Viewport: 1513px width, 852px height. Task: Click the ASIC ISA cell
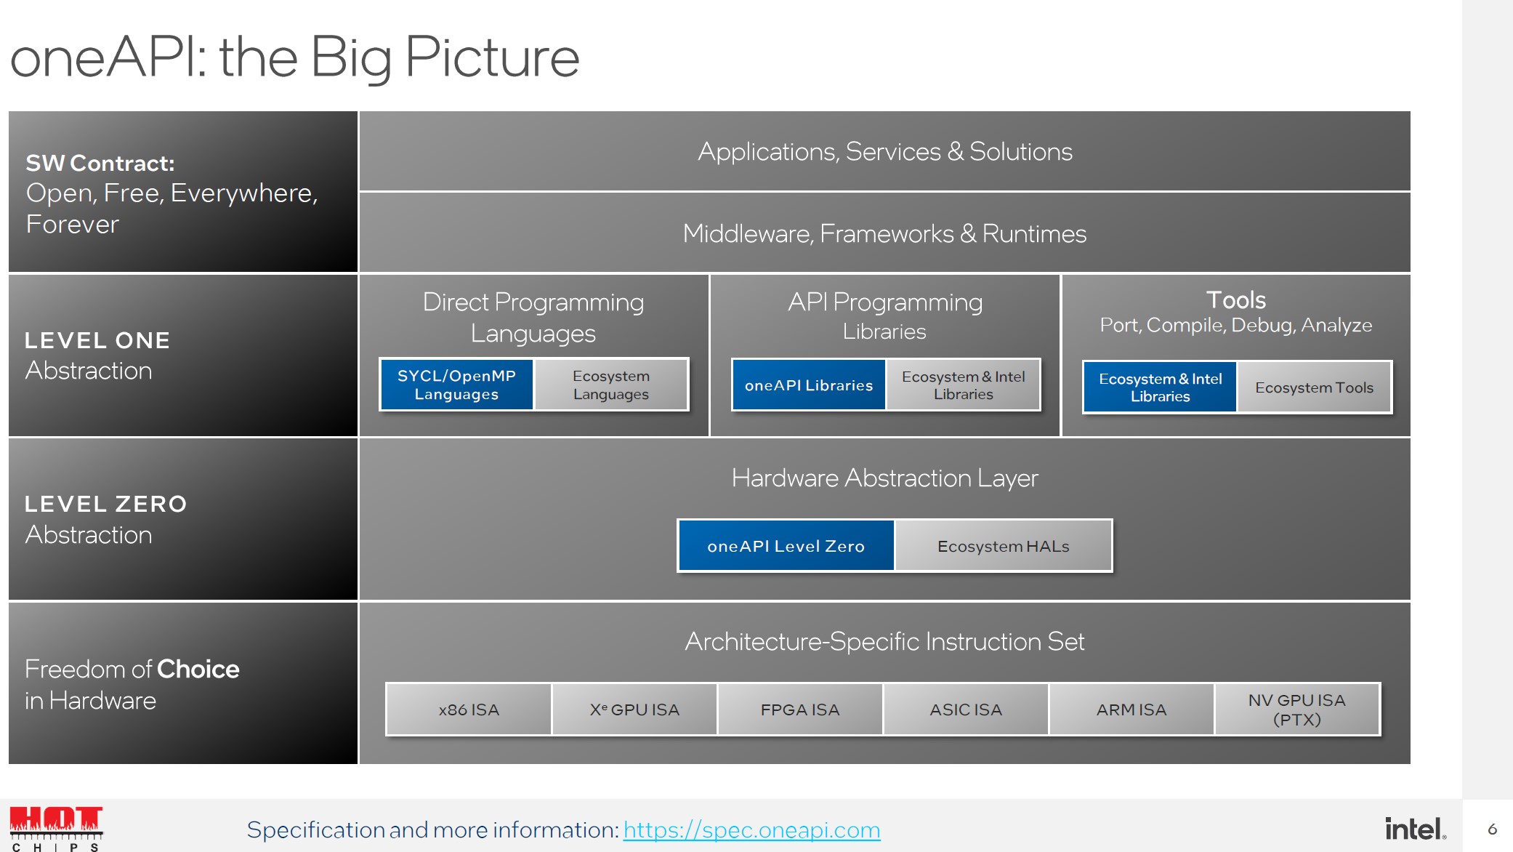(966, 710)
